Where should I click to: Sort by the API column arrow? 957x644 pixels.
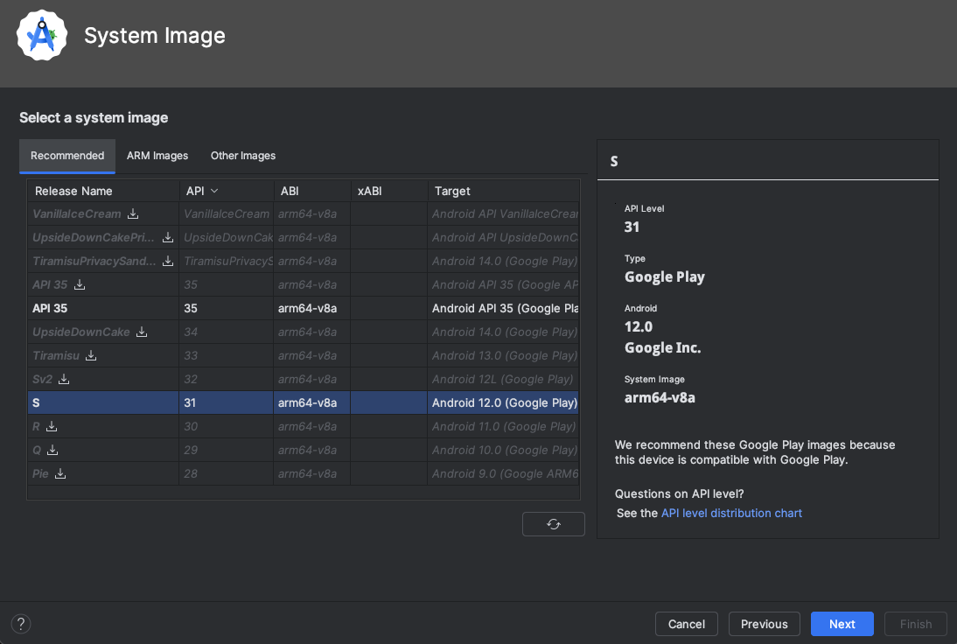click(x=214, y=191)
